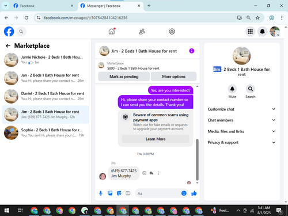Image resolution: width=288 pixels, height=216 pixels.
Task: Switch to the first Facebook tab
Action: tap(43, 6)
